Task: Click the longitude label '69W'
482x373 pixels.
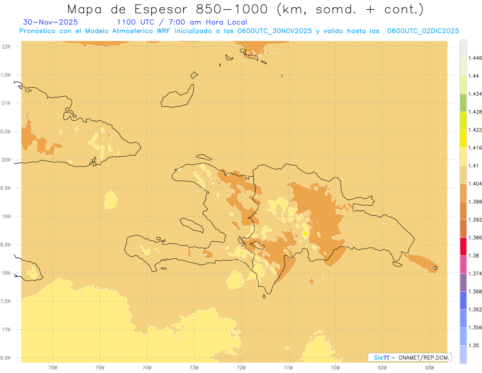Action: coord(382,367)
